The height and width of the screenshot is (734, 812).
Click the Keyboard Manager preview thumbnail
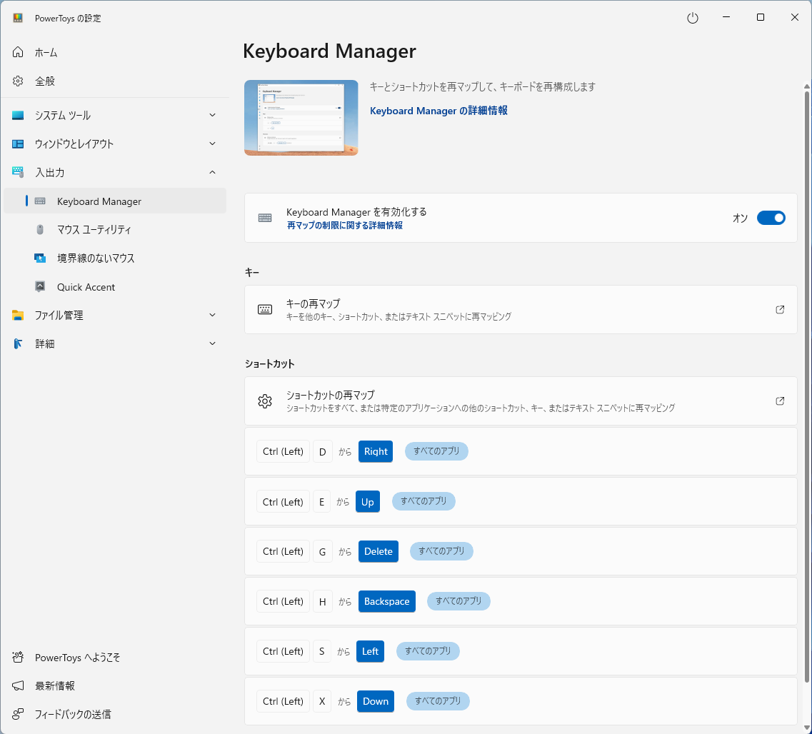301,118
